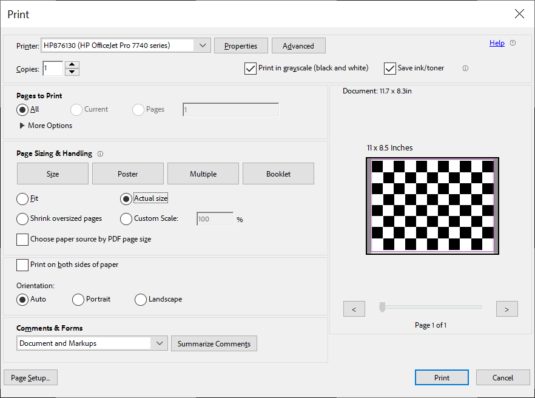The width and height of the screenshot is (535, 398).
Task: Click the help question mark icon
Action: click(513, 43)
